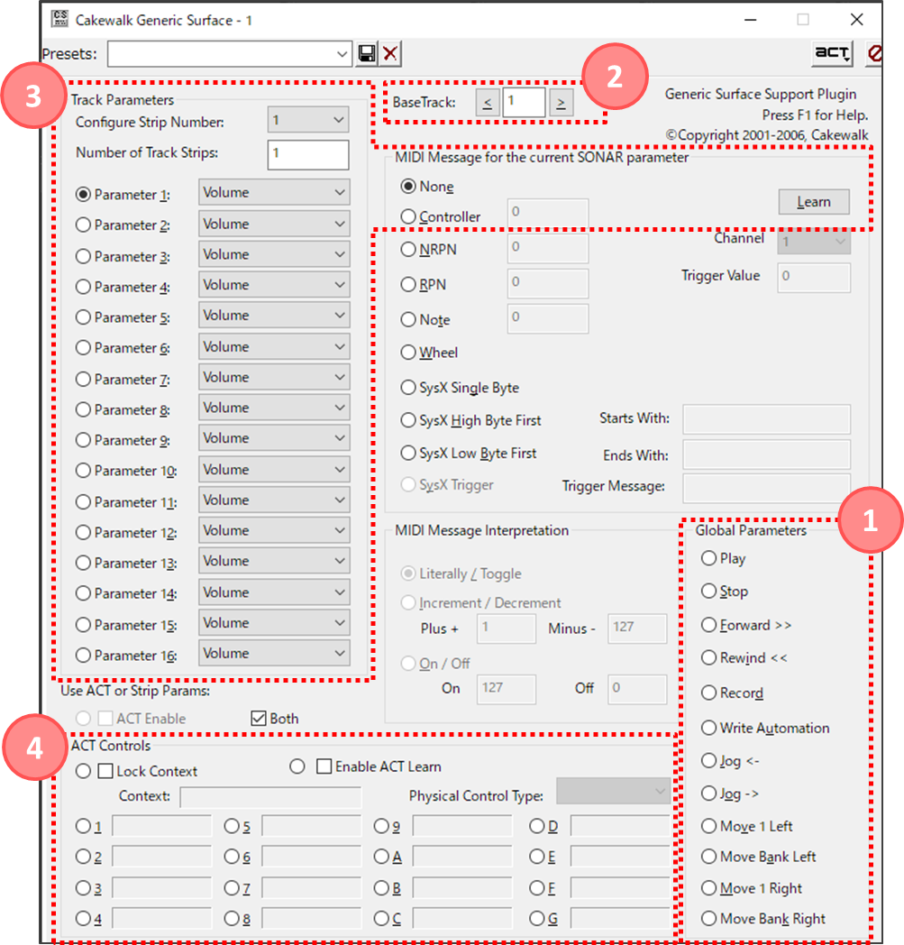904x945 pixels.
Task: Toggle the ACT button at top right
Action: pyautogui.click(x=832, y=53)
